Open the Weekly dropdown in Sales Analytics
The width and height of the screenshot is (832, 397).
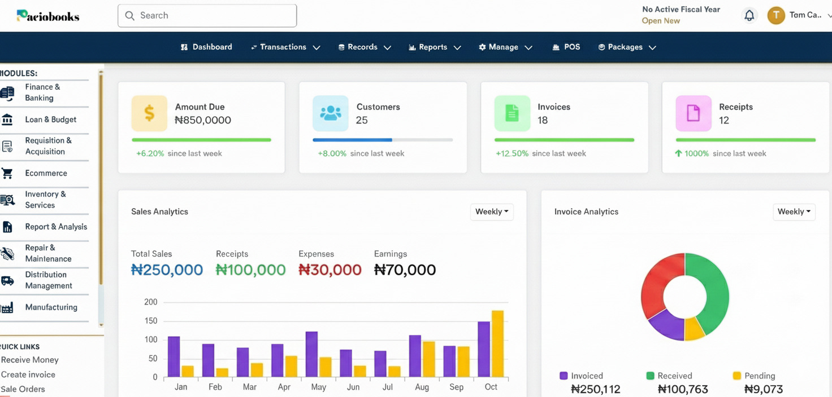[x=491, y=211]
